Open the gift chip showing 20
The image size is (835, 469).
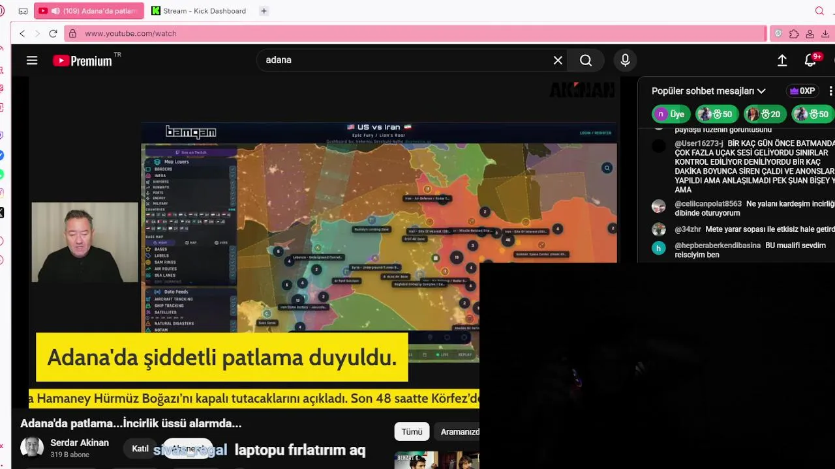point(764,114)
